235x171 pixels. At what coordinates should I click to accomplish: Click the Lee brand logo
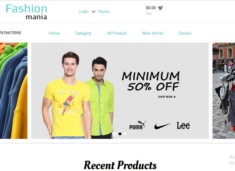click(x=183, y=125)
